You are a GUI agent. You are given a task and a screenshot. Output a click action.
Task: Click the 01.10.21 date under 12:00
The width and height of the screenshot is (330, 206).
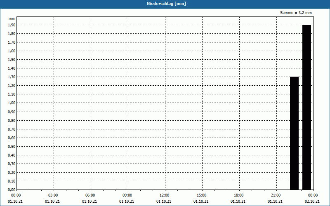click(x=163, y=201)
